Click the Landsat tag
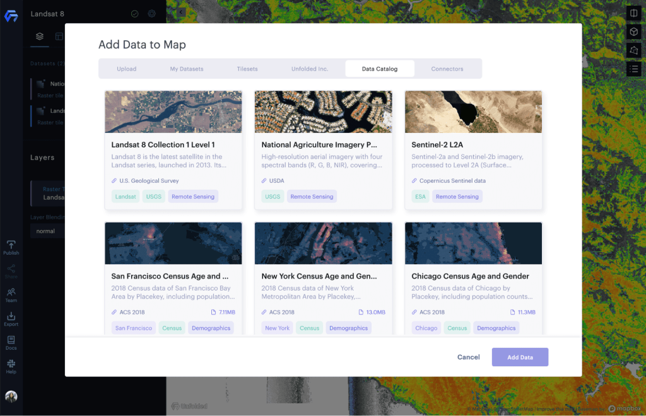The image size is (646, 416). pos(126,197)
